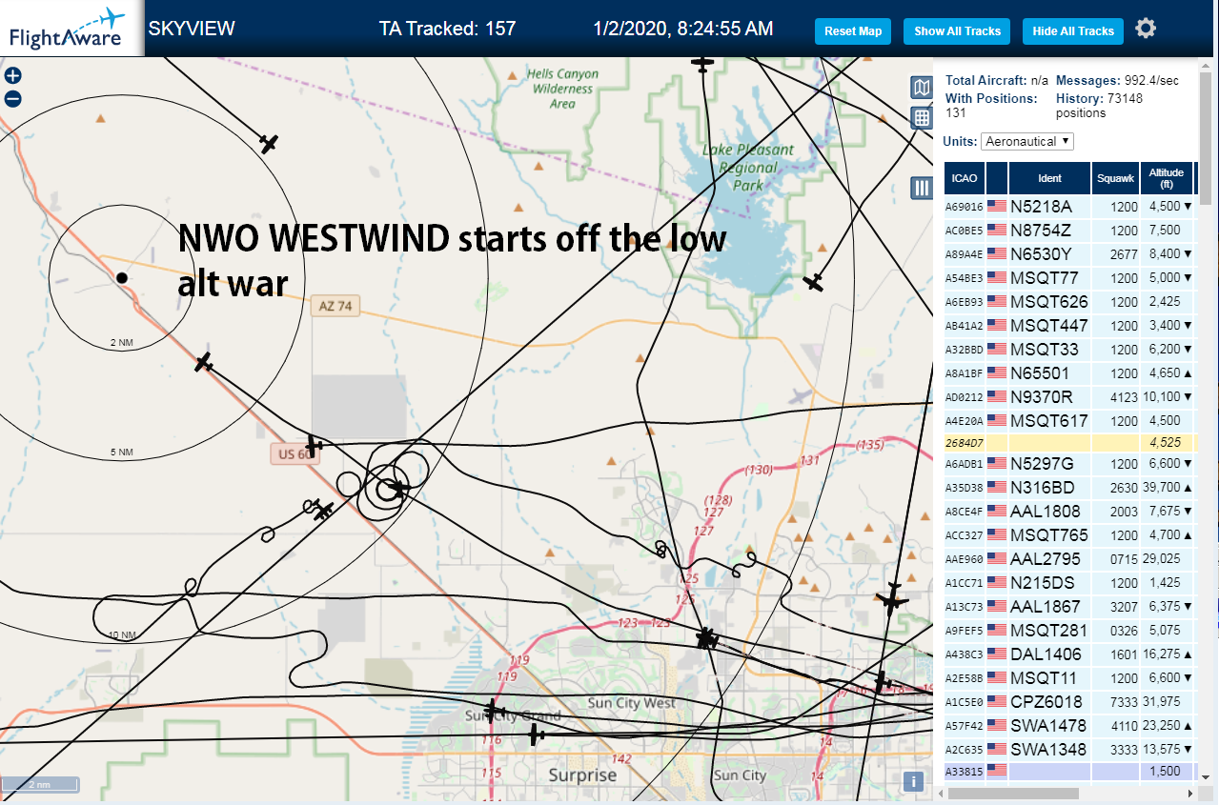The image size is (1219, 805).
Task: Select the A33815 row at table bottom
Action: (x=1070, y=771)
